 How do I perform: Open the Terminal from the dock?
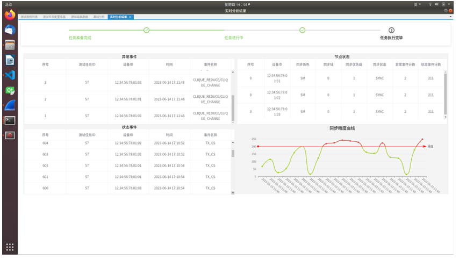tap(10, 120)
